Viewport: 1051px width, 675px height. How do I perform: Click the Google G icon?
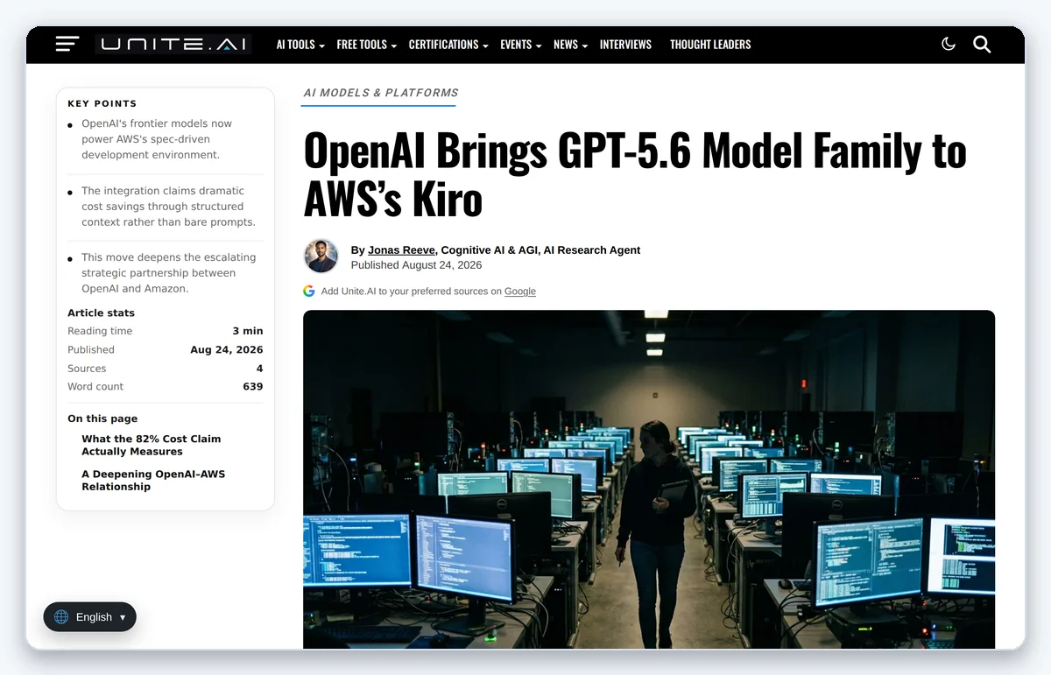(309, 291)
